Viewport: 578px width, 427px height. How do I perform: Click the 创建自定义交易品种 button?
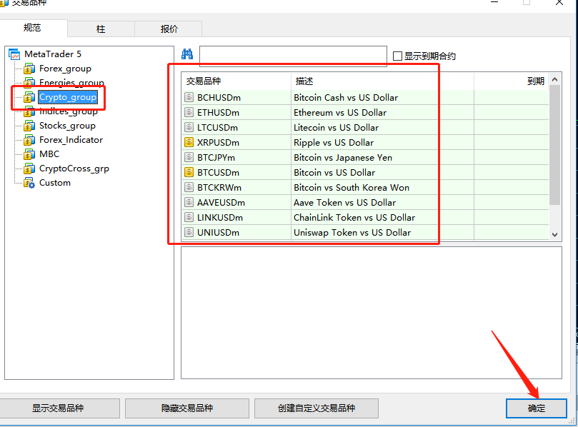[317, 408]
